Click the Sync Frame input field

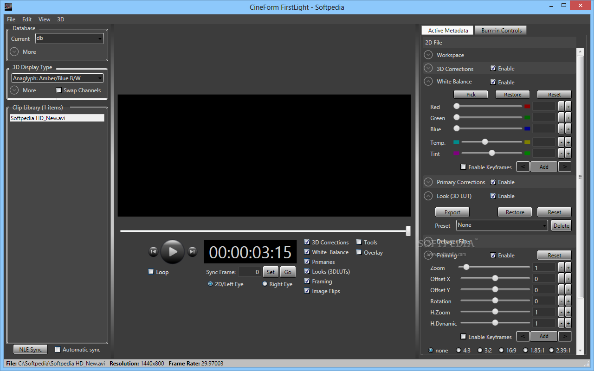250,272
